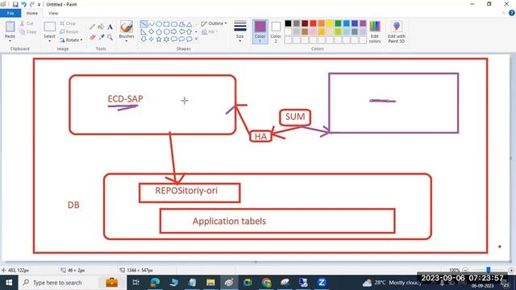Collapse the ribbon with the chevron
516x290 pixels.
pyautogui.click(x=503, y=13)
